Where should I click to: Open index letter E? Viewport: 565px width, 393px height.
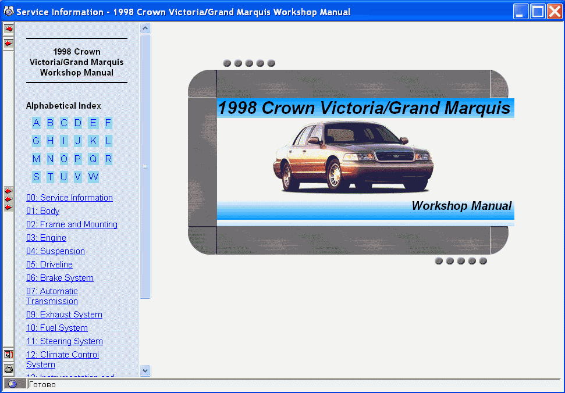(x=93, y=123)
